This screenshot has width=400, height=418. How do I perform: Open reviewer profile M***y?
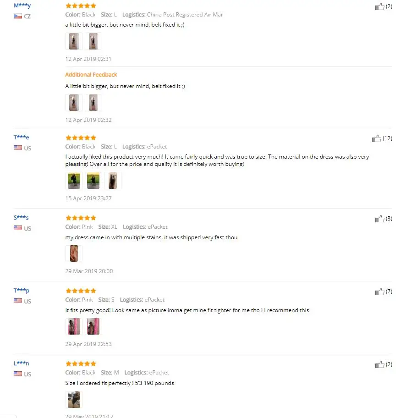tap(22, 5)
